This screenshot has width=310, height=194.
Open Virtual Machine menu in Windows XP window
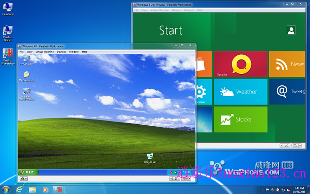(x=44, y=52)
